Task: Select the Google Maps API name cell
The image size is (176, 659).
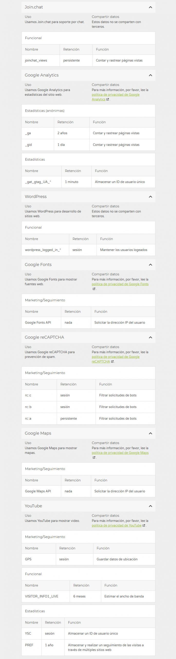Action: point(41,491)
